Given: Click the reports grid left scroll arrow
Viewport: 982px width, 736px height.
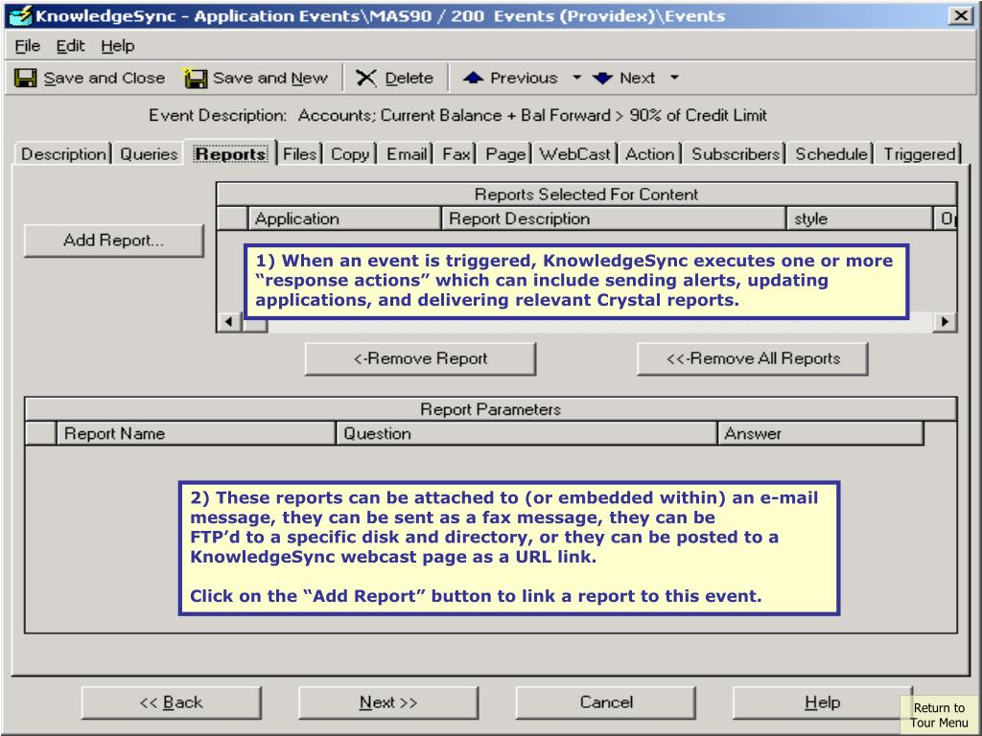Looking at the screenshot, I should 228,322.
